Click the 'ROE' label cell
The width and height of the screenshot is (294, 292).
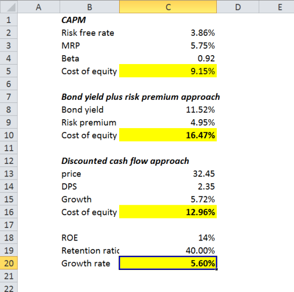click(x=90, y=237)
